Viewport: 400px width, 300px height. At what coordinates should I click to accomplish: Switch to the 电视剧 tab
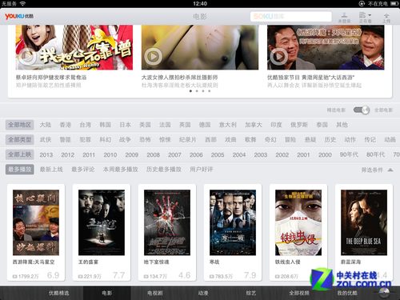coord(155,293)
